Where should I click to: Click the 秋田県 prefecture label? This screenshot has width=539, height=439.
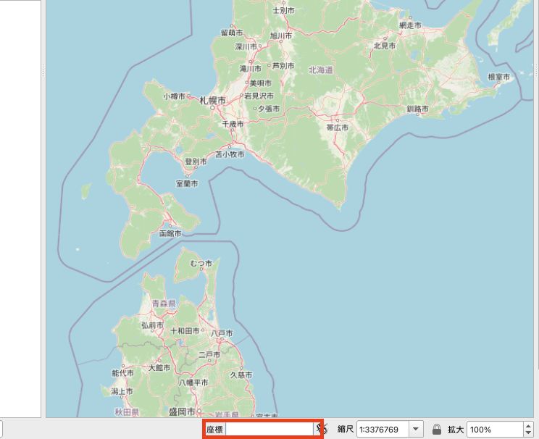coord(127,412)
